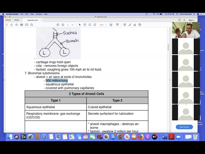Open the Acrobat Reader app menu
Viewport: 205px width, 154px height.
pyautogui.click(x=12, y=14)
